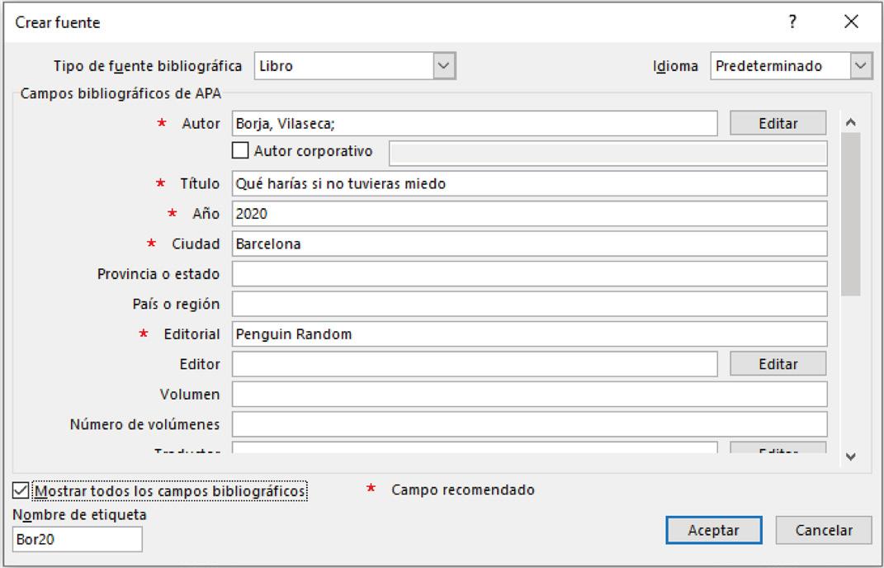884x568 pixels.
Task: Click Editar button next to Autor
Action: pos(778,123)
